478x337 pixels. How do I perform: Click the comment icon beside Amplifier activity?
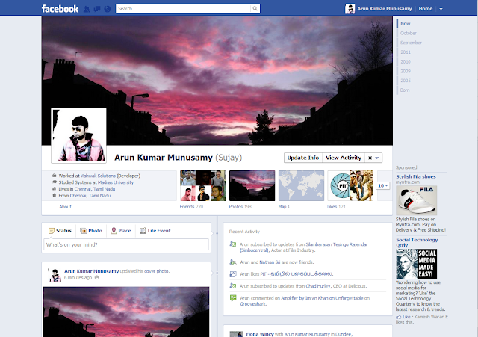pyautogui.click(x=233, y=298)
